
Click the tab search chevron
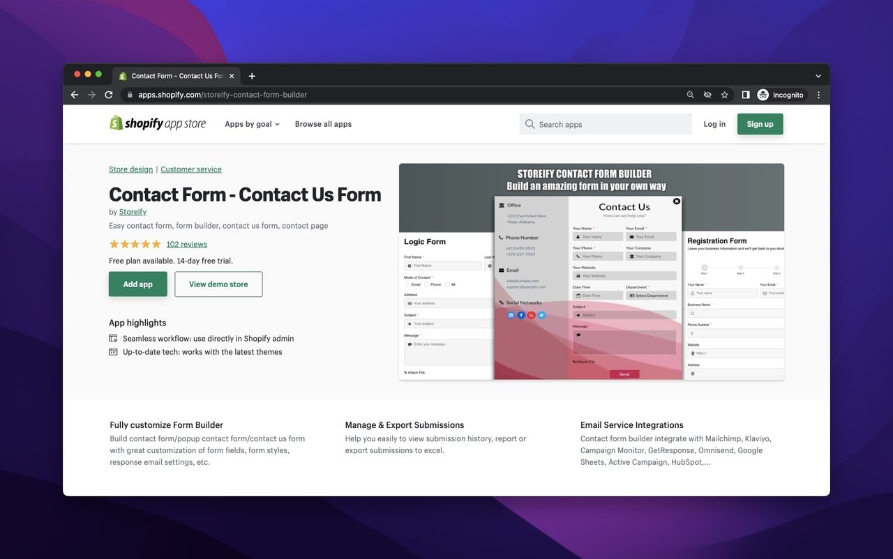(x=818, y=76)
